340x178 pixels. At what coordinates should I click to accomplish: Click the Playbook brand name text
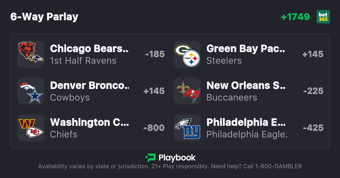pyautogui.click(x=177, y=158)
